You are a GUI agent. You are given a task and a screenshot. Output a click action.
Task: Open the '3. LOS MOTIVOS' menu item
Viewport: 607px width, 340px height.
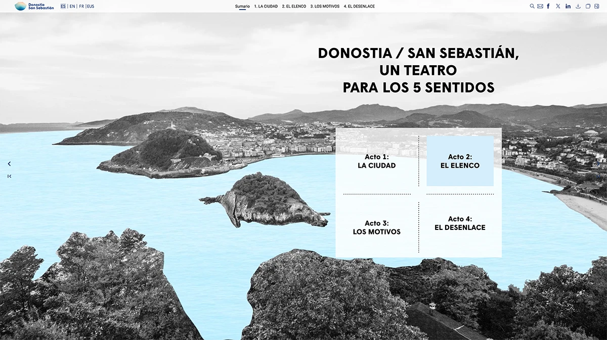pos(325,7)
